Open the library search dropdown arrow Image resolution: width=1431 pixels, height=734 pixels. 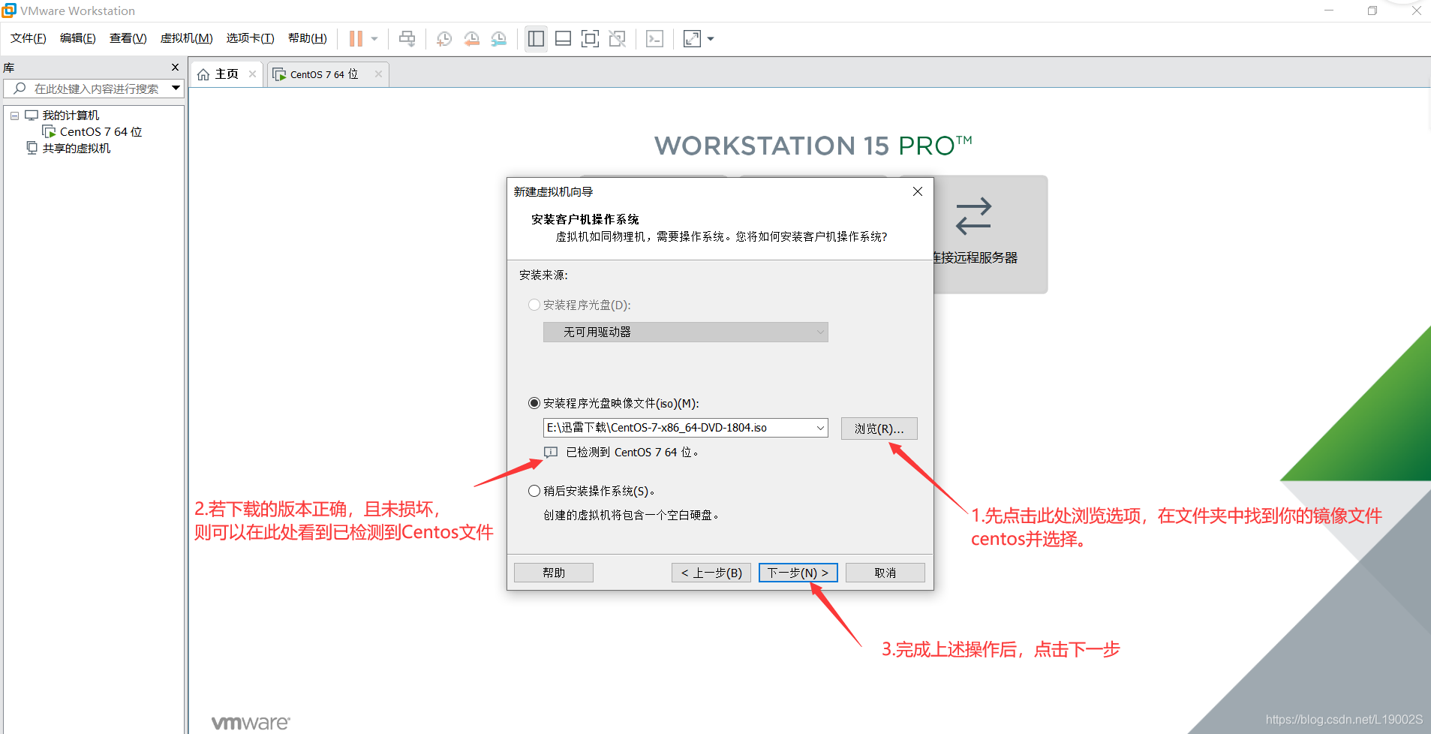(x=176, y=89)
